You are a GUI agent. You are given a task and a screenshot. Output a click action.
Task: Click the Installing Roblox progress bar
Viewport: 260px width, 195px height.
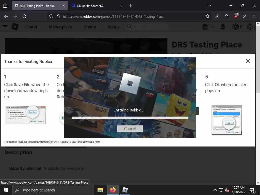pyautogui.click(x=130, y=118)
